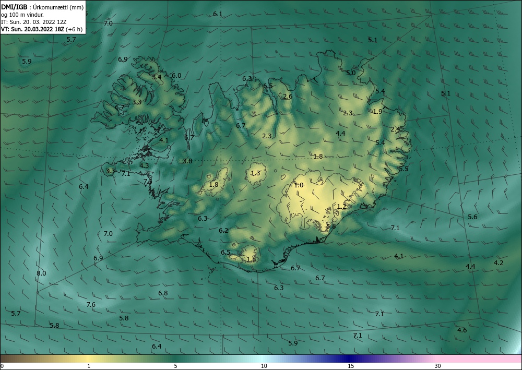Viewport: 522px width, 370px height.
Task: Click the legend tick label '5'
Action: pyautogui.click(x=175, y=366)
